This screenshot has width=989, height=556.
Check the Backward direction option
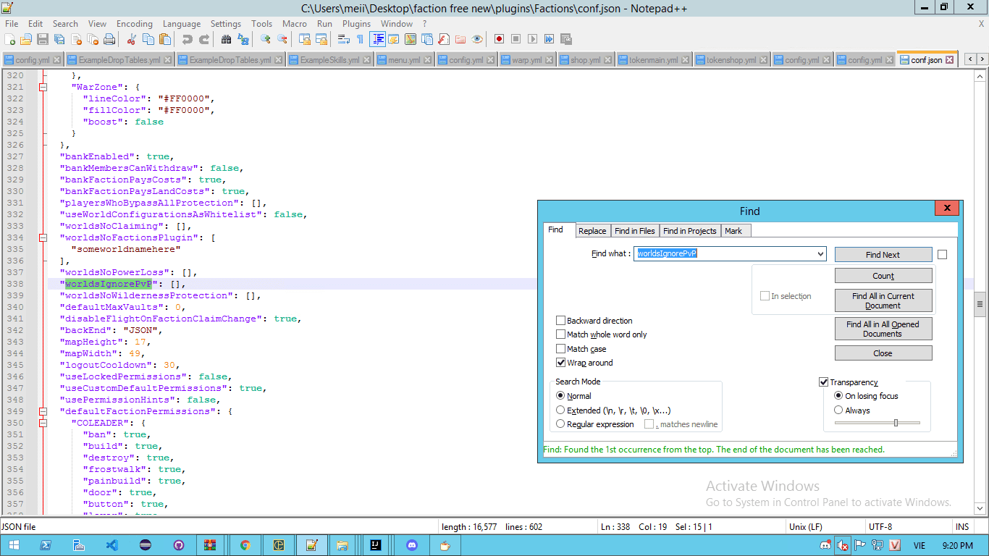pyautogui.click(x=560, y=321)
